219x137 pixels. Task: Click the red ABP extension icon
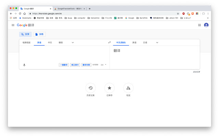point(183,14)
